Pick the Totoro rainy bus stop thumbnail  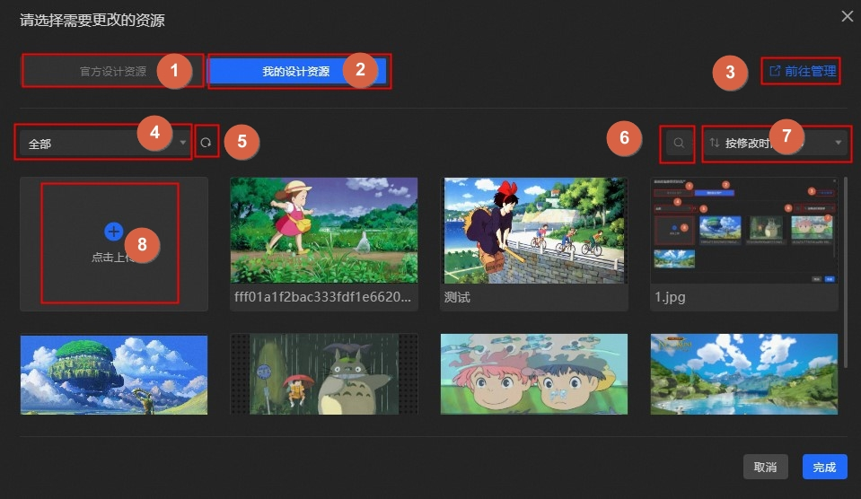click(324, 374)
